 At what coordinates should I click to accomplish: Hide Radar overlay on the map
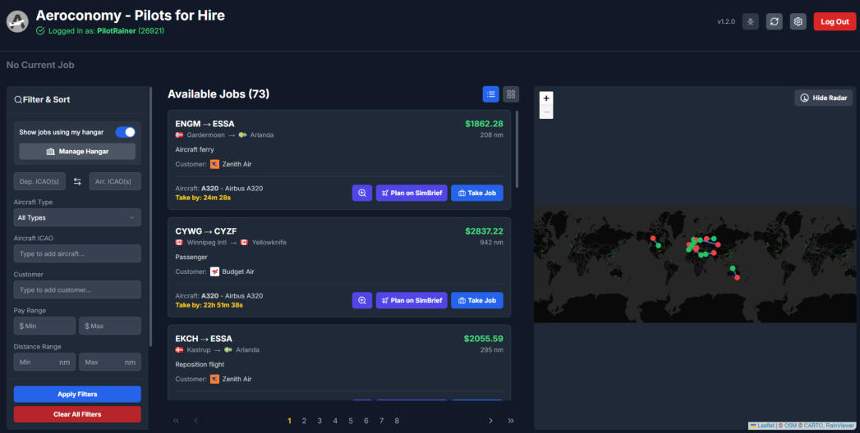tap(824, 98)
